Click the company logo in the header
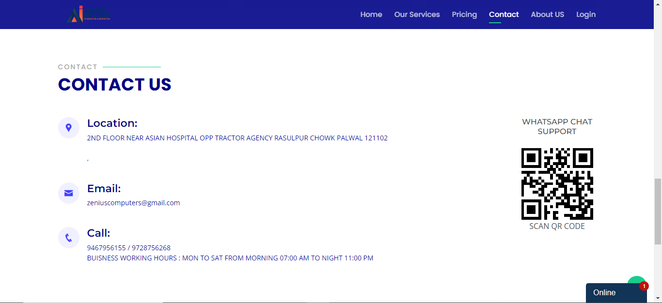The width and height of the screenshot is (662, 303). (x=88, y=15)
